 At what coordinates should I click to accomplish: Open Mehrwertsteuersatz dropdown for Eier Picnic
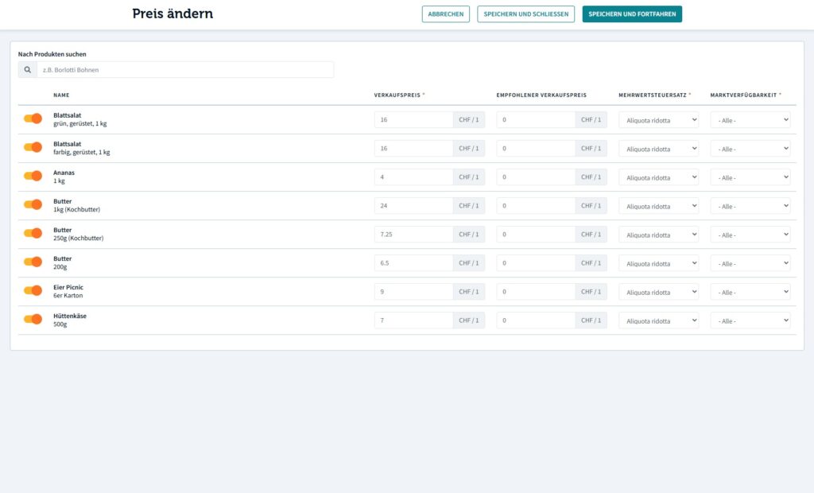(658, 292)
